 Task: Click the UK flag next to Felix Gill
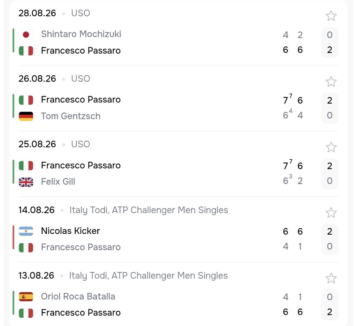coord(26,182)
